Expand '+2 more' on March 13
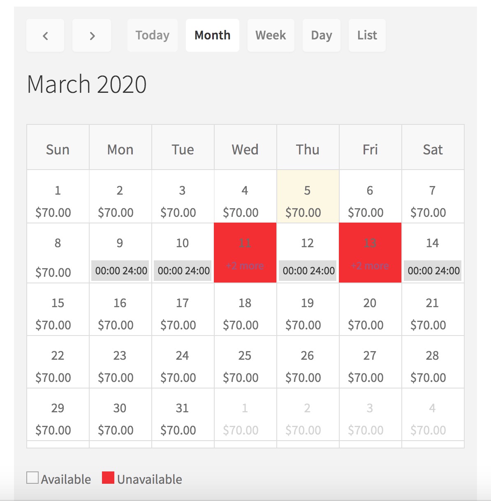491x501 pixels. coord(370,266)
